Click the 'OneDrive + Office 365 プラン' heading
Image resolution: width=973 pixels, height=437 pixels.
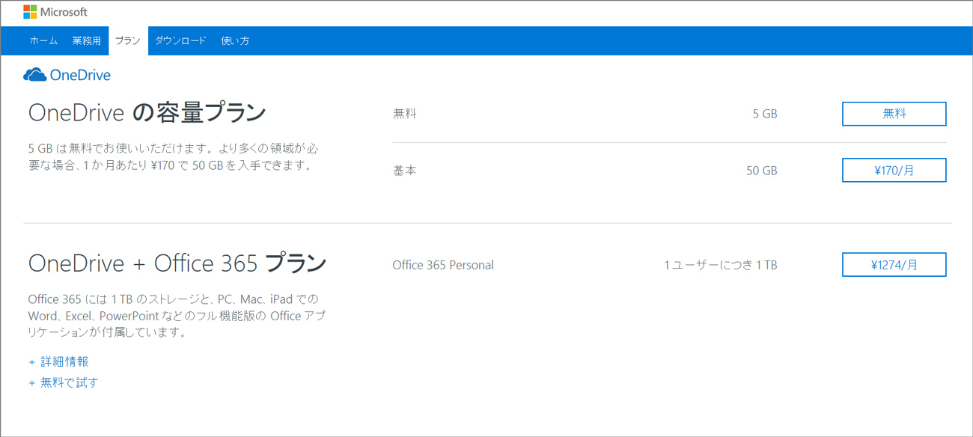pos(177,263)
